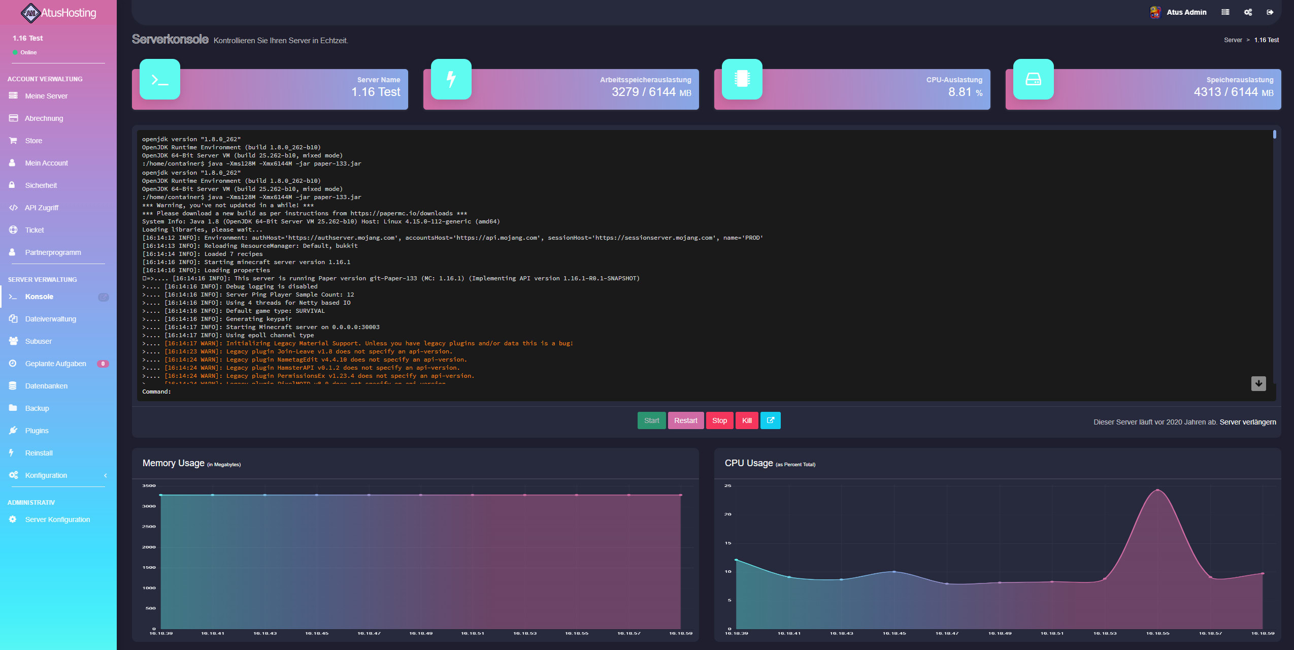The height and width of the screenshot is (650, 1294).
Task: Click Atus Admin avatar
Action: tap(1155, 12)
